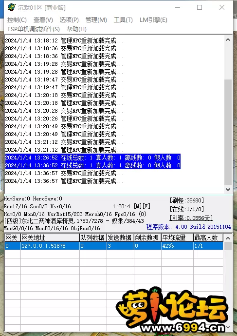This screenshot has width=237, height=336.
Task: Click the log panel scrollbar thumb
Action: [228, 132]
